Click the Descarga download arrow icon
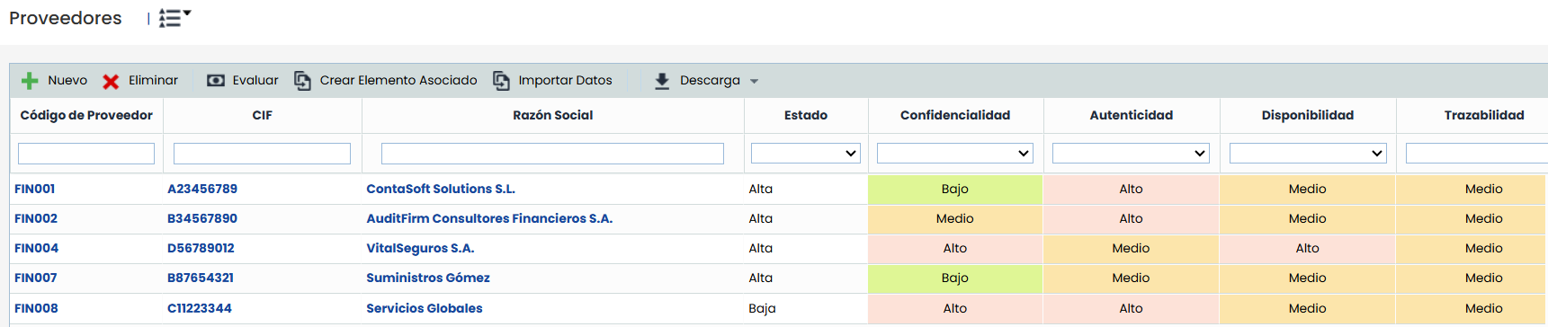 [x=662, y=81]
